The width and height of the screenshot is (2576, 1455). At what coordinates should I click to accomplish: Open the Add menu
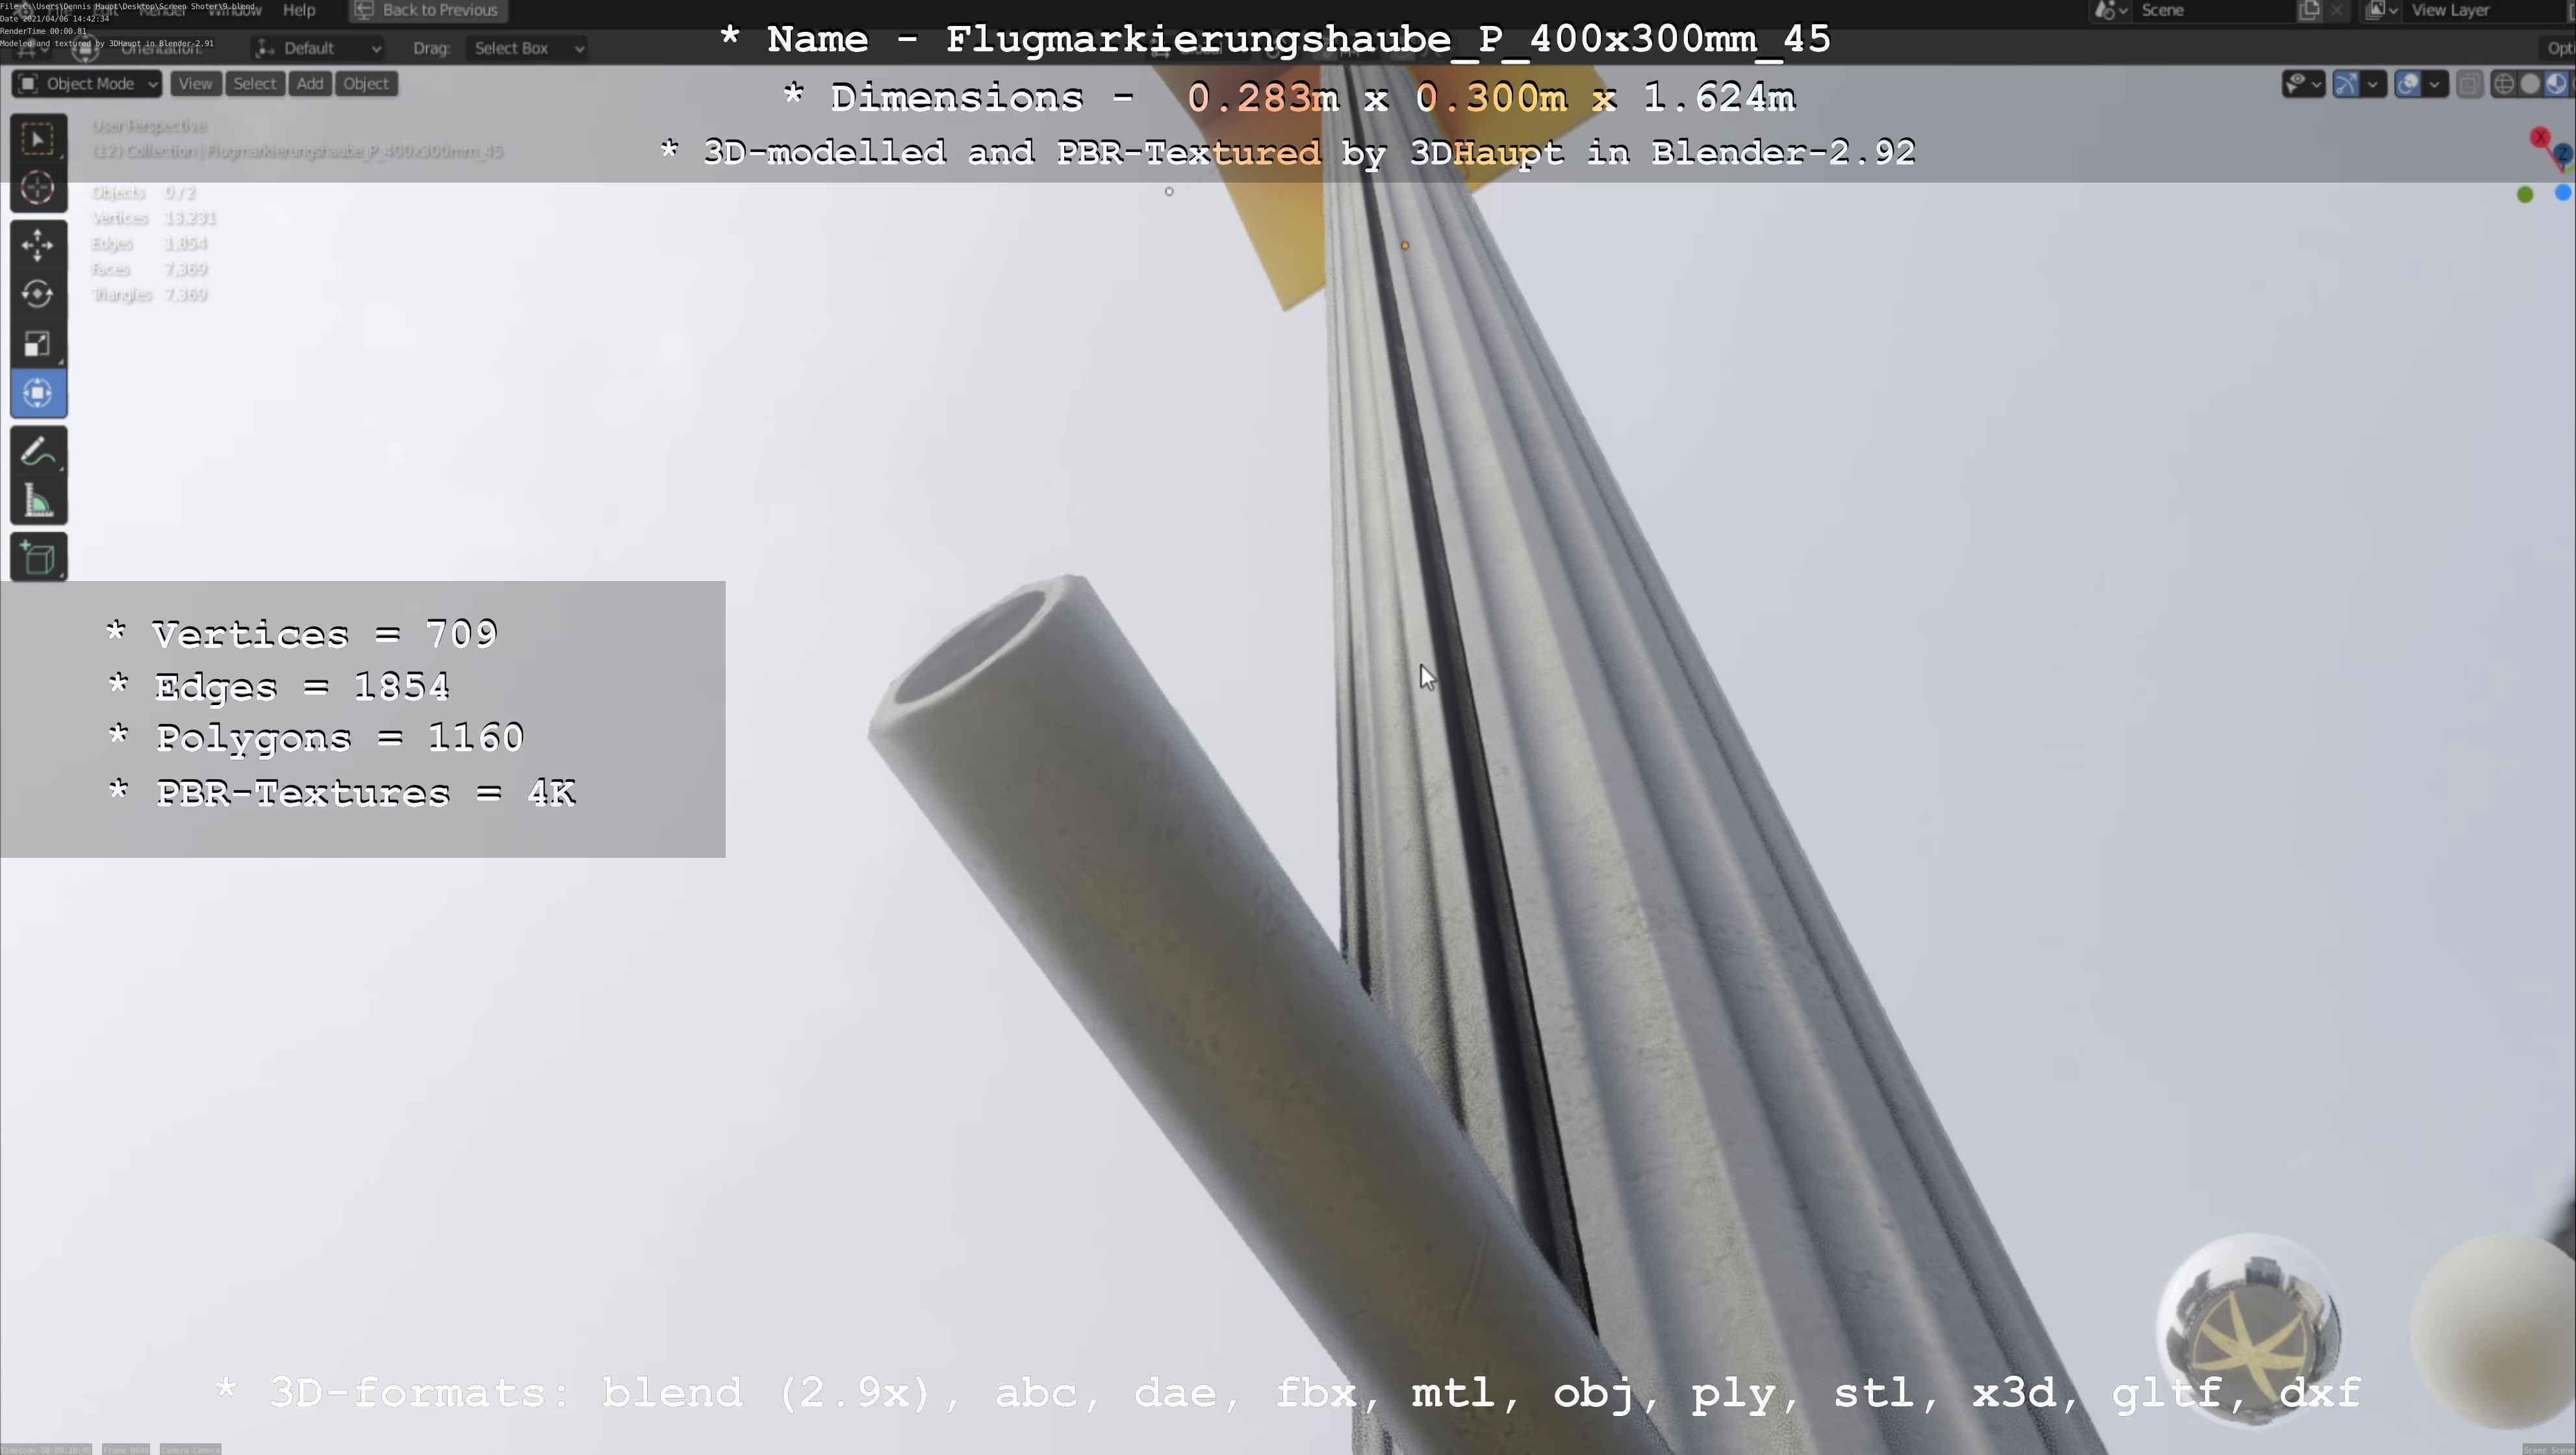(x=310, y=84)
